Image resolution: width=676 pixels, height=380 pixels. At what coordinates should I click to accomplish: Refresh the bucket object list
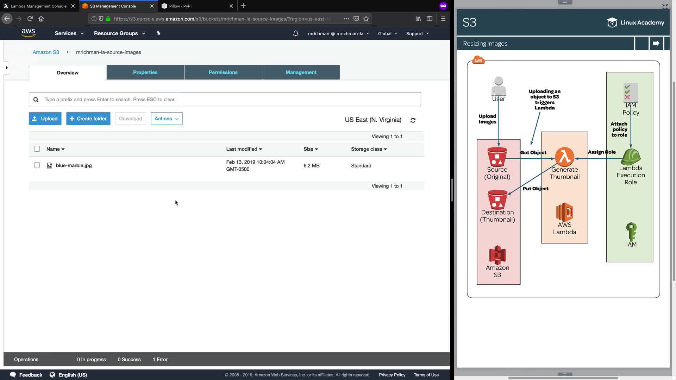413,120
